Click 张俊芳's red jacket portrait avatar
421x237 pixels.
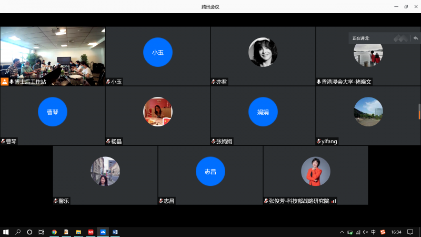(x=316, y=172)
